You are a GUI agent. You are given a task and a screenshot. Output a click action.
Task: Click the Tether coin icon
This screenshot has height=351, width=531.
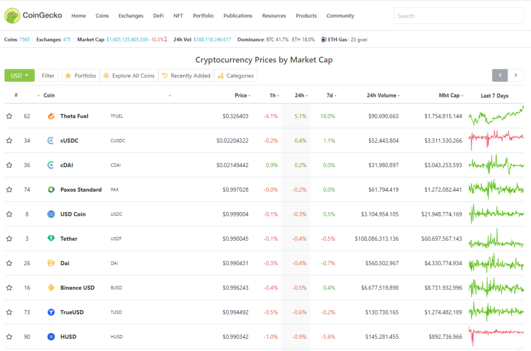(x=51, y=239)
